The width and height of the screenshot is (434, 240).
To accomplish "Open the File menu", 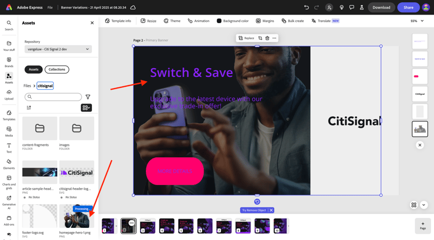I will [50, 8].
